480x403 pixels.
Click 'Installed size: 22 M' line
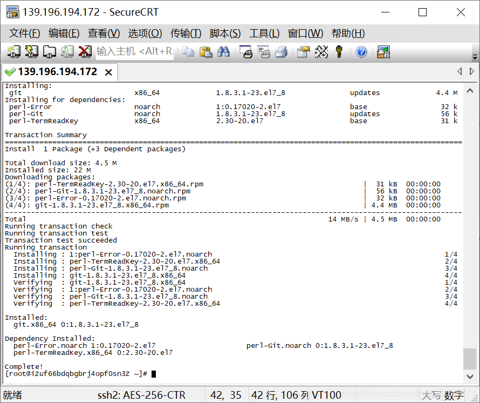(x=48, y=170)
